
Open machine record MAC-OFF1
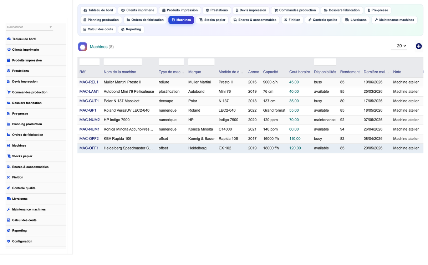pyautogui.click(x=89, y=148)
